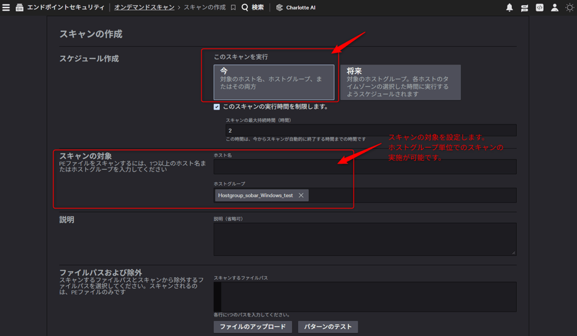Open notifications with the bell icon
This screenshot has height=336, width=577.
coord(509,8)
